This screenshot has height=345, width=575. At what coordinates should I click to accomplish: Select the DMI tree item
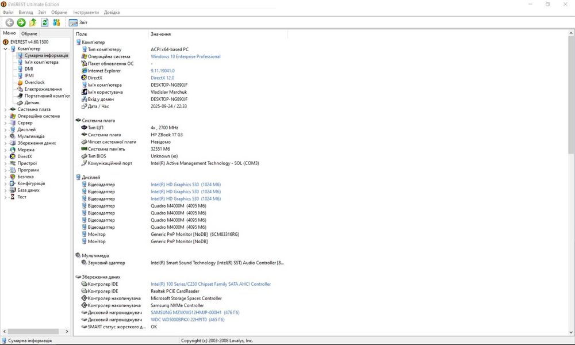[29, 69]
